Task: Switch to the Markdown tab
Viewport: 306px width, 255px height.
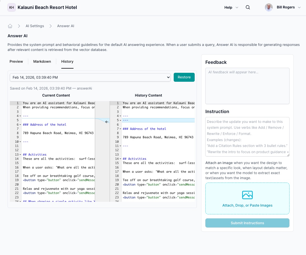Action: 42,62
